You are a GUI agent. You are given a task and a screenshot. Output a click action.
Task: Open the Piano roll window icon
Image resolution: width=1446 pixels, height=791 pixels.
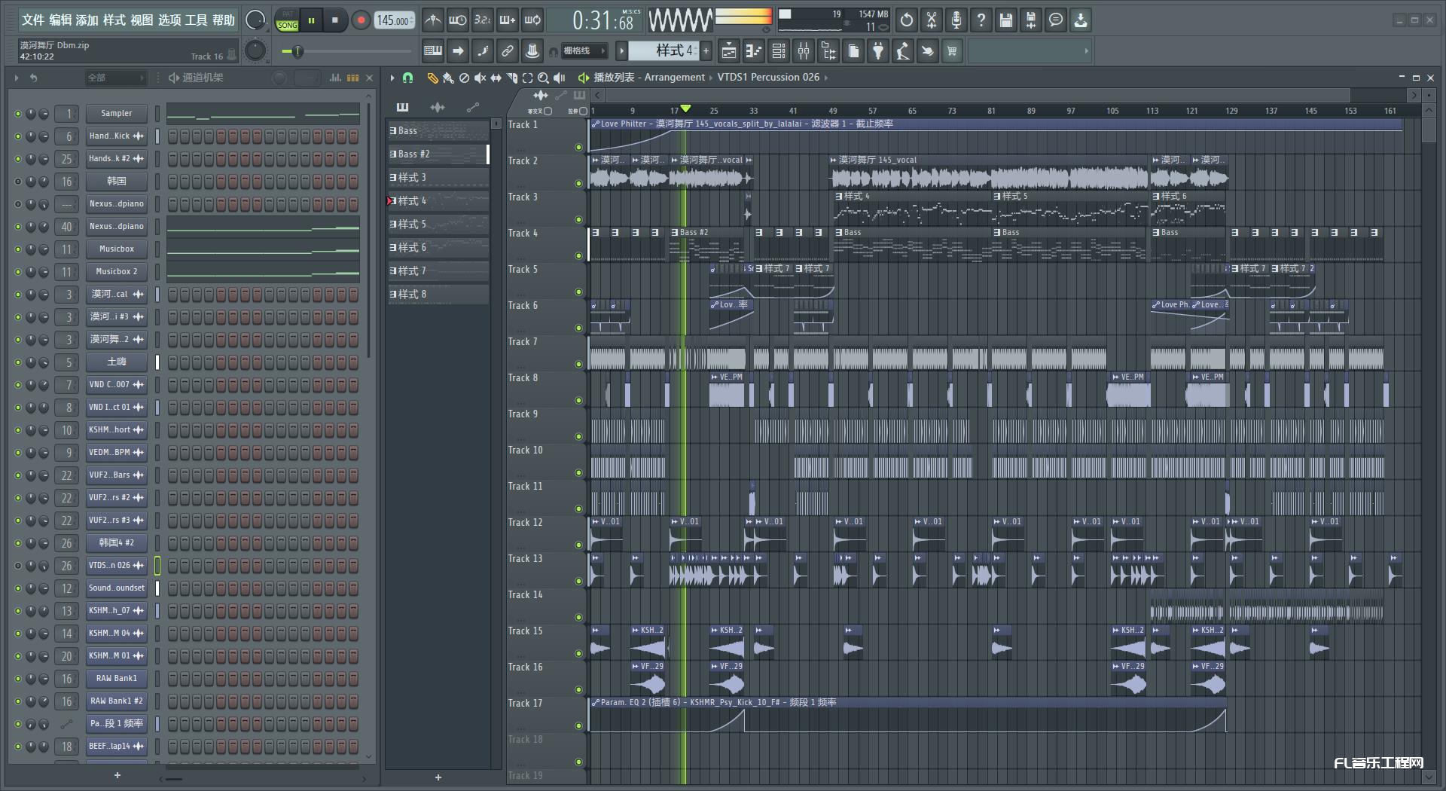753,51
